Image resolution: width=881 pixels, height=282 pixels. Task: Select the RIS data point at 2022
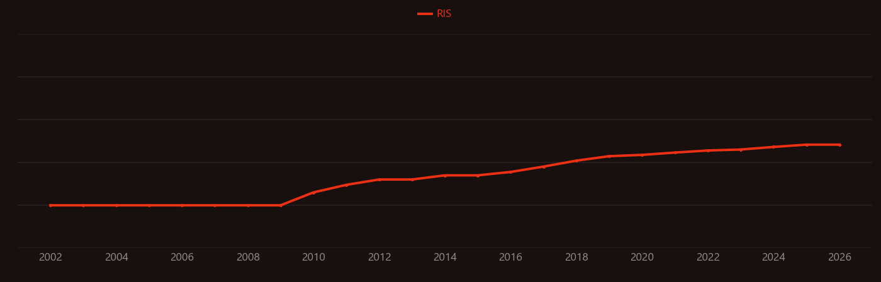[708, 150]
